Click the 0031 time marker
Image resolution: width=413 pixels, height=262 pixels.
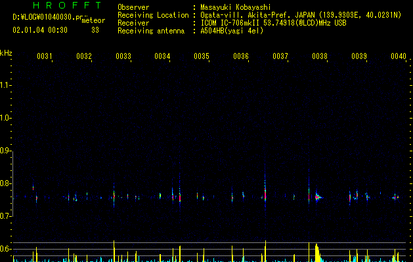coord(44,56)
